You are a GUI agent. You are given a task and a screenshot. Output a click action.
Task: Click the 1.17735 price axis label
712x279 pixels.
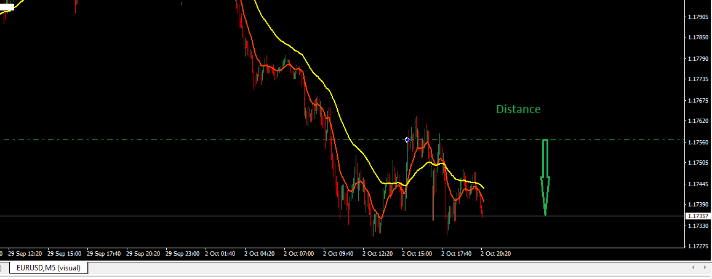[x=698, y=79]
